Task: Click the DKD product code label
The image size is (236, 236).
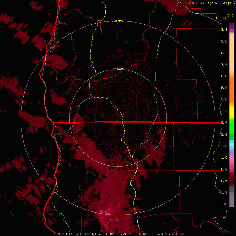Action: [x=230, y=16]
